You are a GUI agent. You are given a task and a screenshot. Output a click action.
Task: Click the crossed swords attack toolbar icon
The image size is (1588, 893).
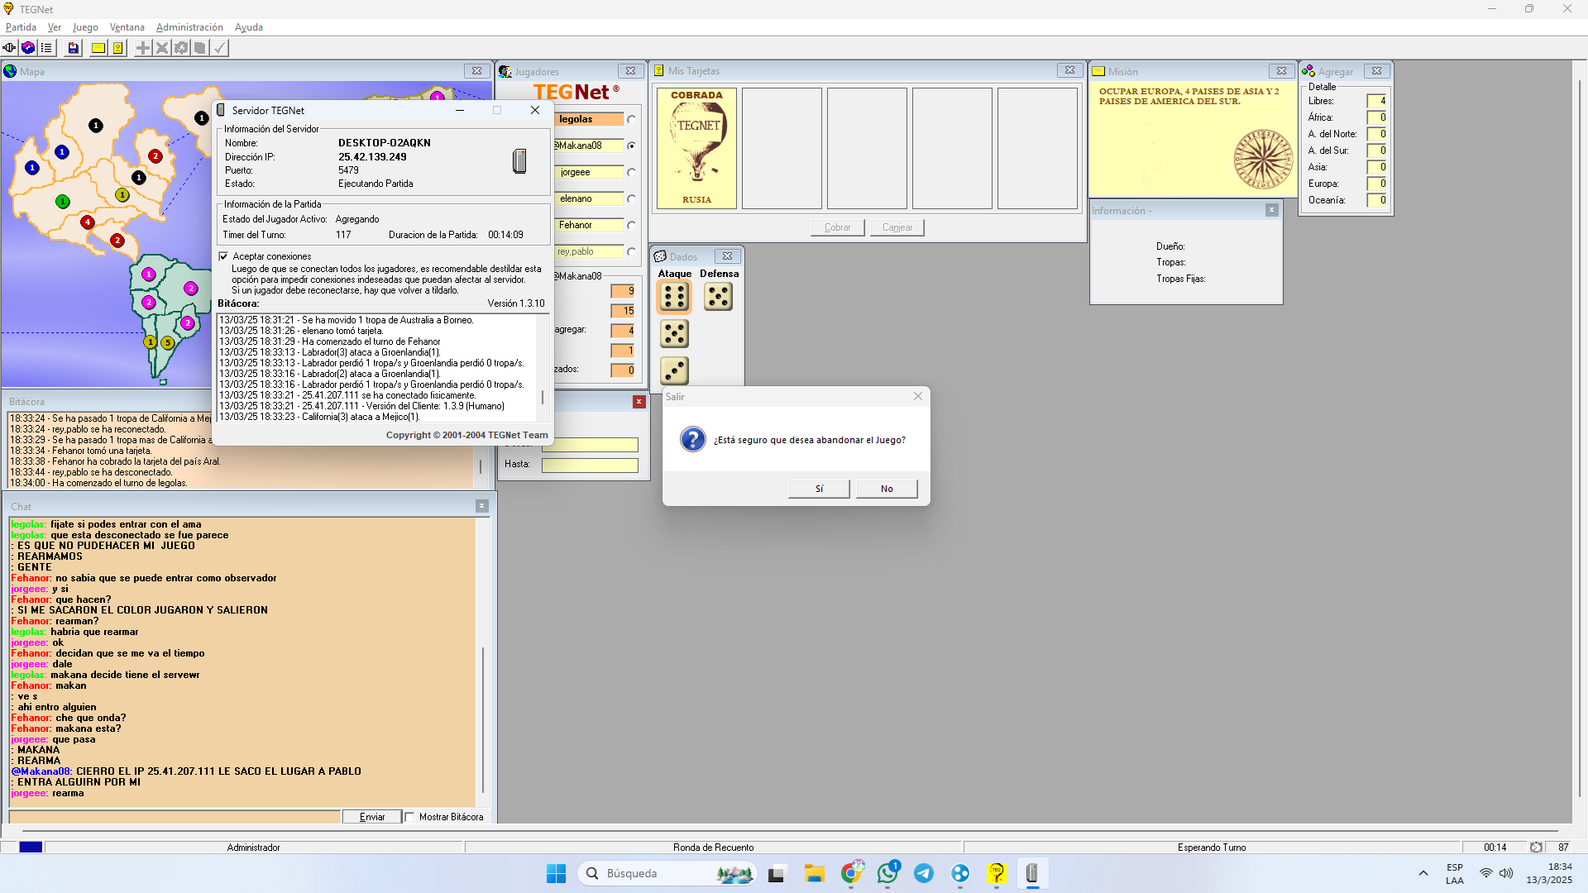(x=162, y=48)
